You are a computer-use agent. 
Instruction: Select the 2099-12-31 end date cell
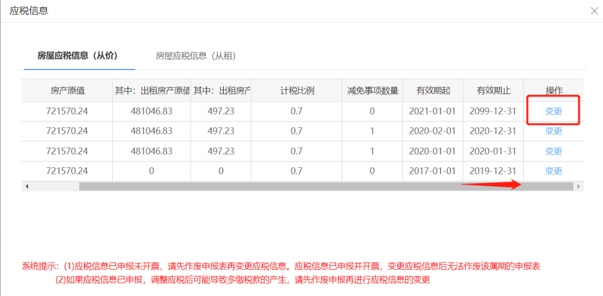pos(493,111)
